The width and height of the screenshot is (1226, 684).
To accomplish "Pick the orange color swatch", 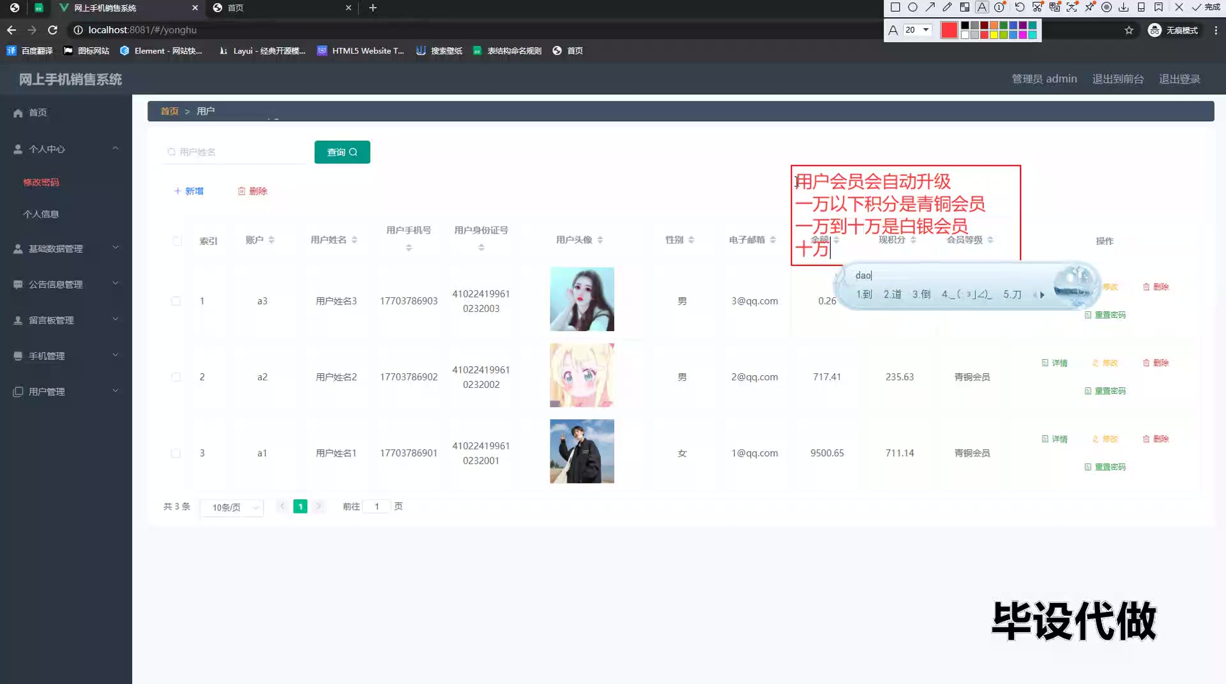I will click(x=994, y=26).
